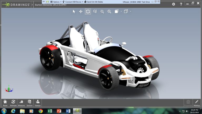The height and width of the screenshot is (114, 202).
Task: Select the Rotate view tool
Action: pos(88,12)
